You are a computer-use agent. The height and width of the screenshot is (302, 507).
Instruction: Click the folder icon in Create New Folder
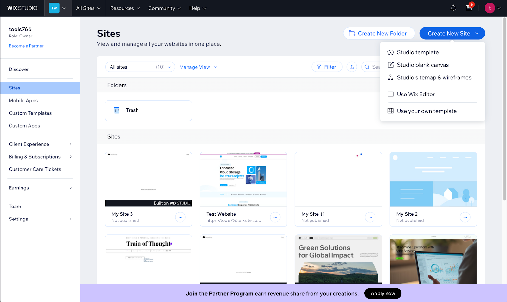click(x=352, y=33)
